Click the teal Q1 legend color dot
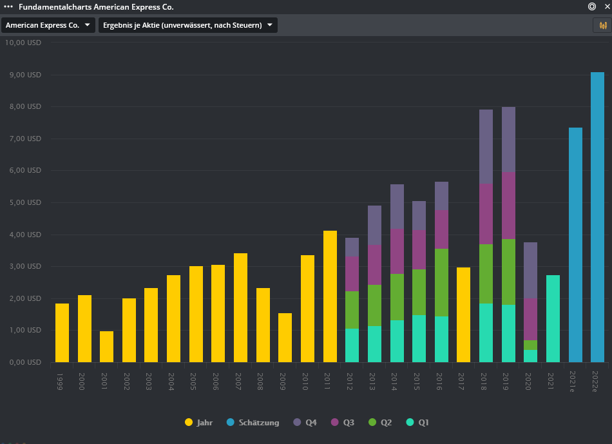Screen dimensions: 612x444 (x=410, y=422)
